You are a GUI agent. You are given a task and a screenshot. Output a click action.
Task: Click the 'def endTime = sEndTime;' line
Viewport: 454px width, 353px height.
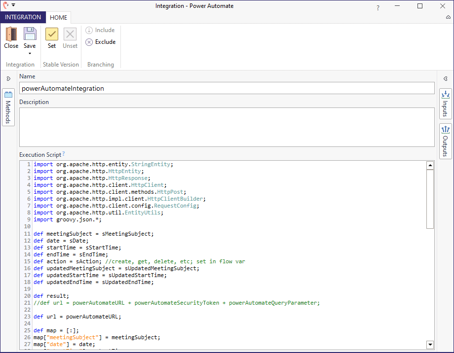[x=71, y=254]
